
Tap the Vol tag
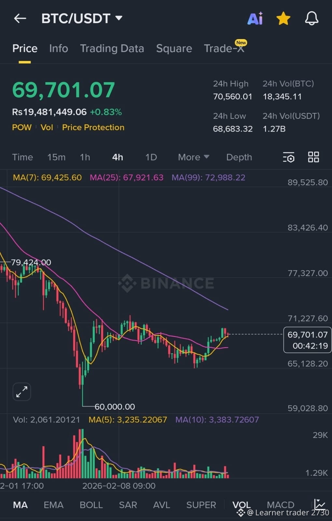pos(47,127)
